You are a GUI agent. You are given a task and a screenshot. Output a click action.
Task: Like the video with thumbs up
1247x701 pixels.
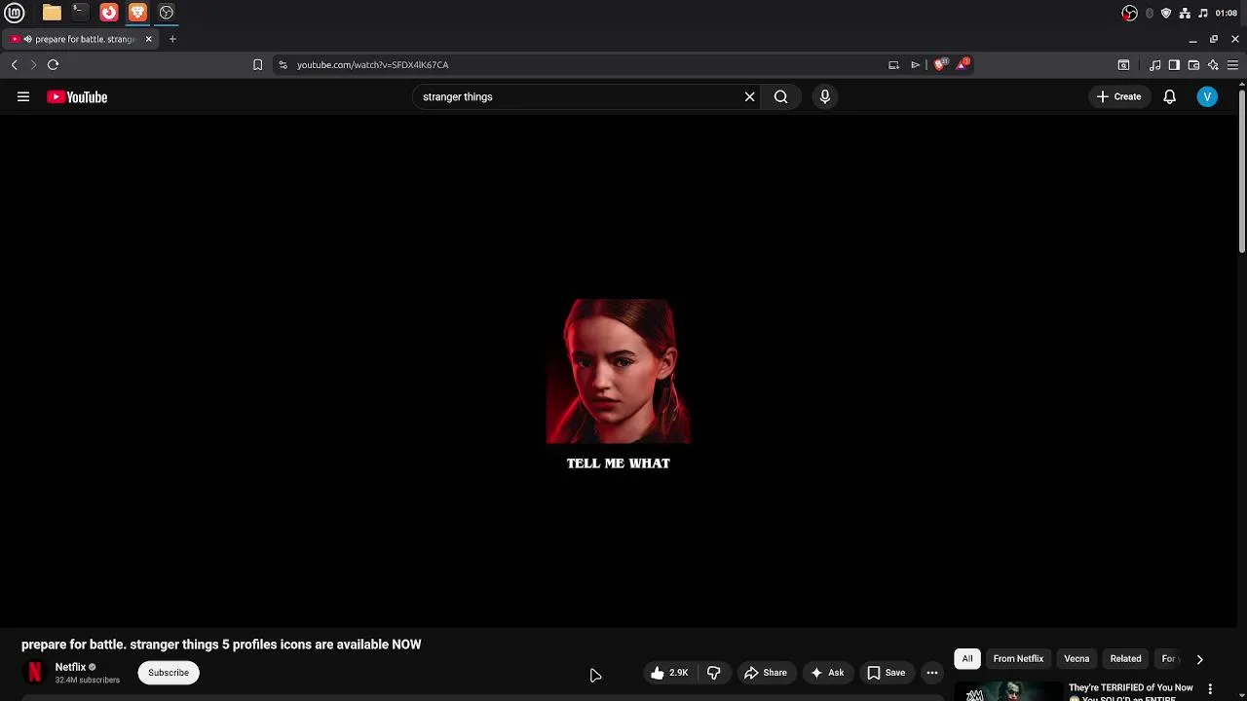point(668,673)
